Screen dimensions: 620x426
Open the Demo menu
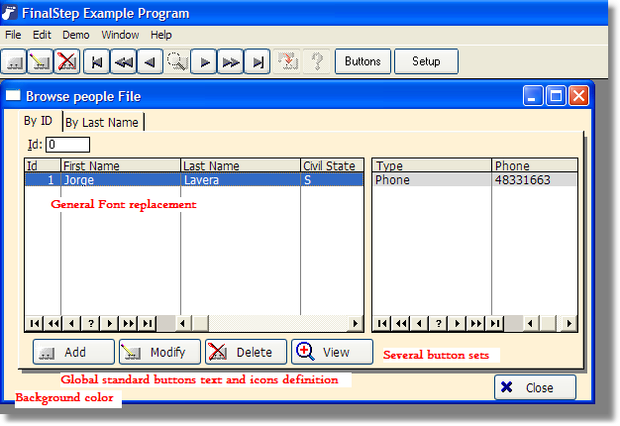point(75,35)
